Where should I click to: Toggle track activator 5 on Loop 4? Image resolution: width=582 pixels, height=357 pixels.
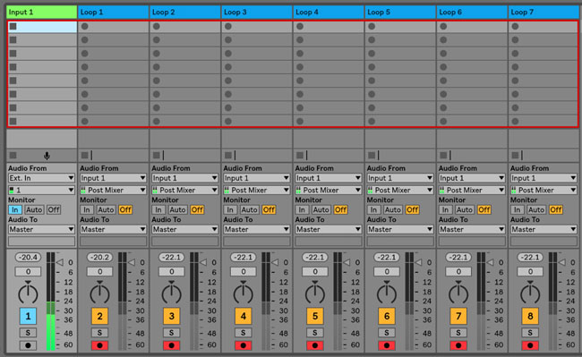click(315, 316)
